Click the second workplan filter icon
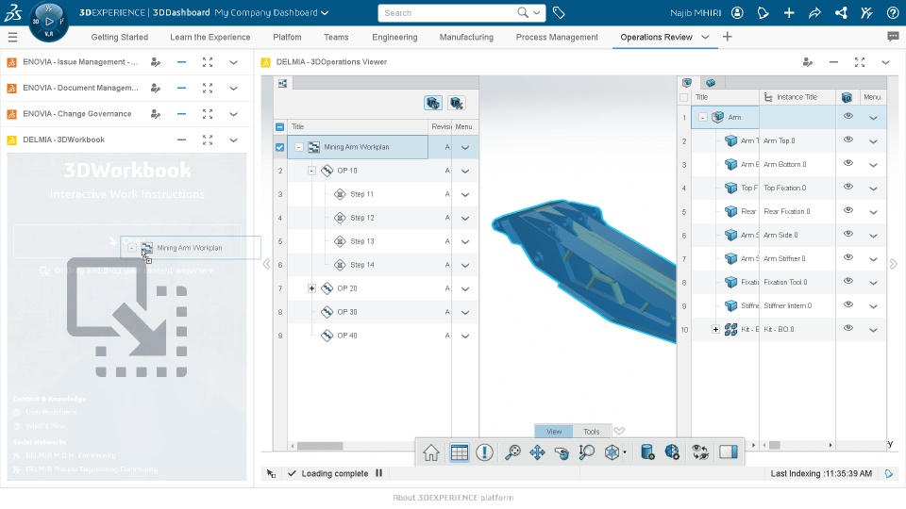This screenshot has width=906, height=509. pyautogui.click(x=457, y=104)
